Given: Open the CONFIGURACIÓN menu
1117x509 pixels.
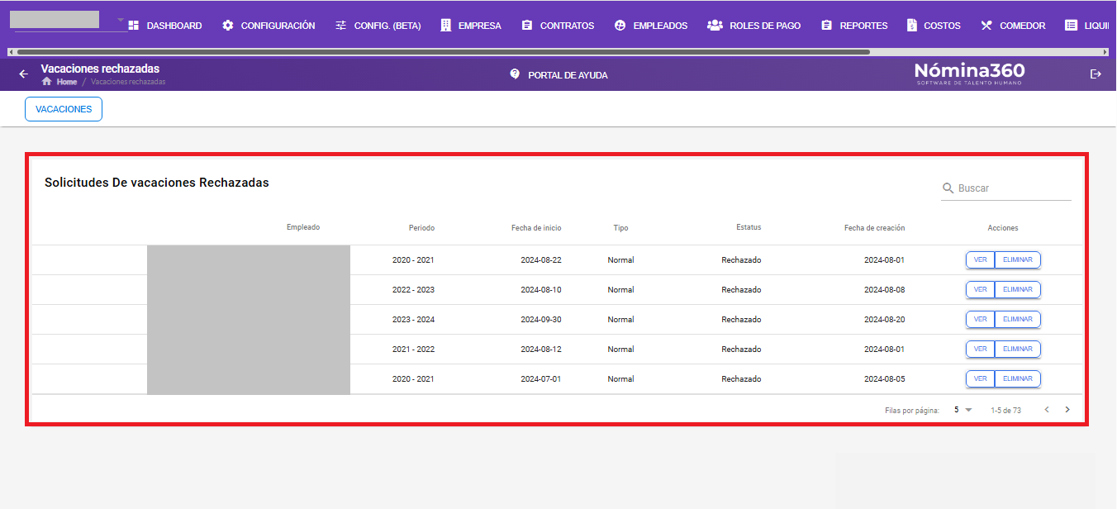Looking at the screenshot, I should pos(278,26).
